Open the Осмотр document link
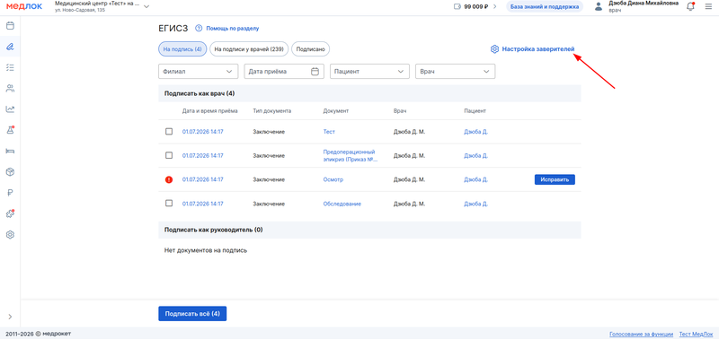Image resolution: width=719 pixels, height=339 pixels. click(x=333, y=179)
